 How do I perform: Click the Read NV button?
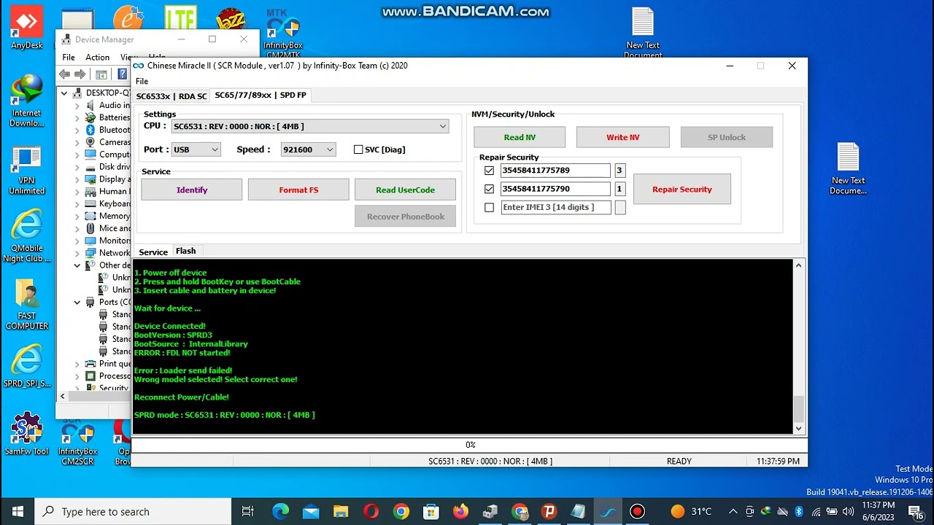520,137
